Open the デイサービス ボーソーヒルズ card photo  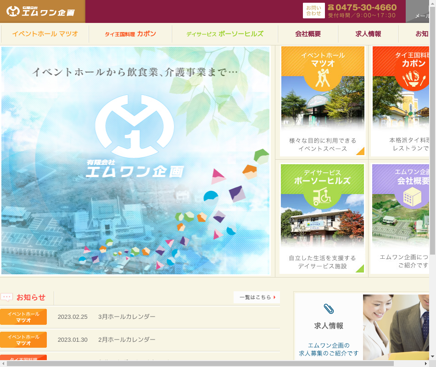pos(322,221)
